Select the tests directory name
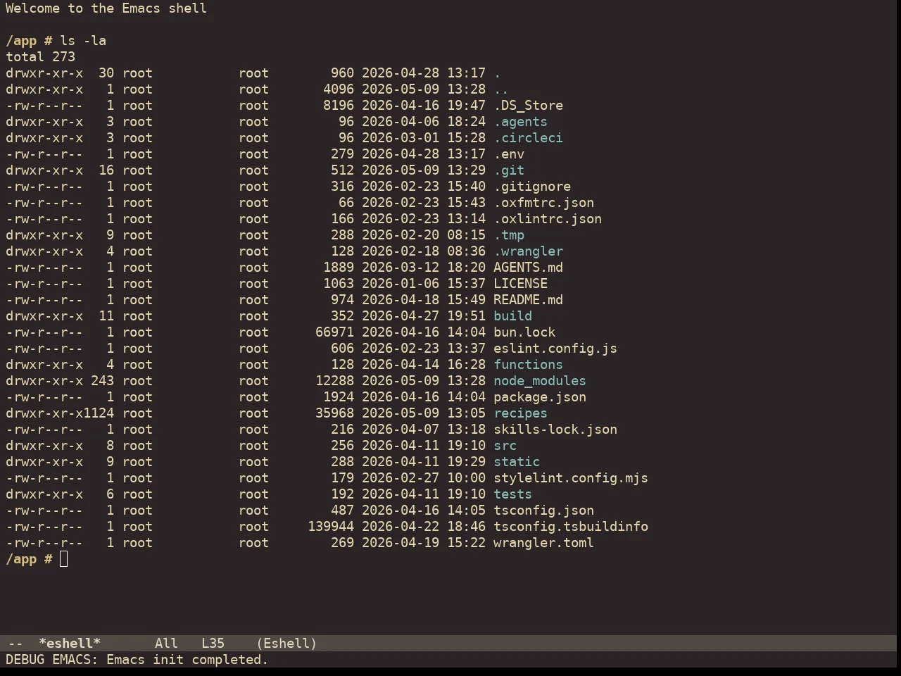This screenshot has height=676, width=901. coord(512,494)
